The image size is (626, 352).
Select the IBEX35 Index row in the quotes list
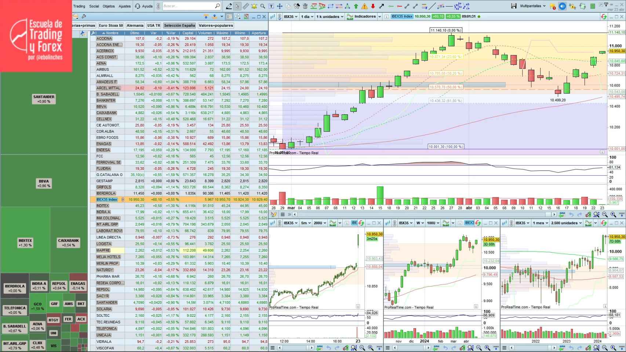click(106, 199)
